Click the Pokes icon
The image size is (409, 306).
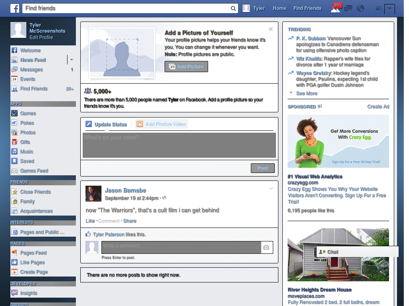tap(14, 123)
